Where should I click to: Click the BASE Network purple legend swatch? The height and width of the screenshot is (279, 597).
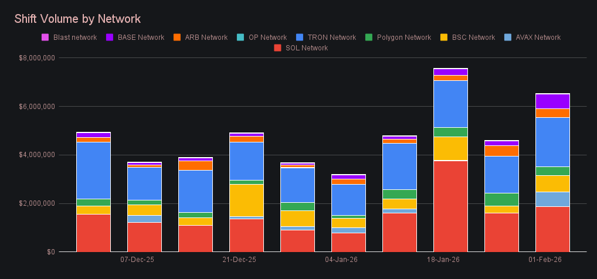[x=110, y=38]
